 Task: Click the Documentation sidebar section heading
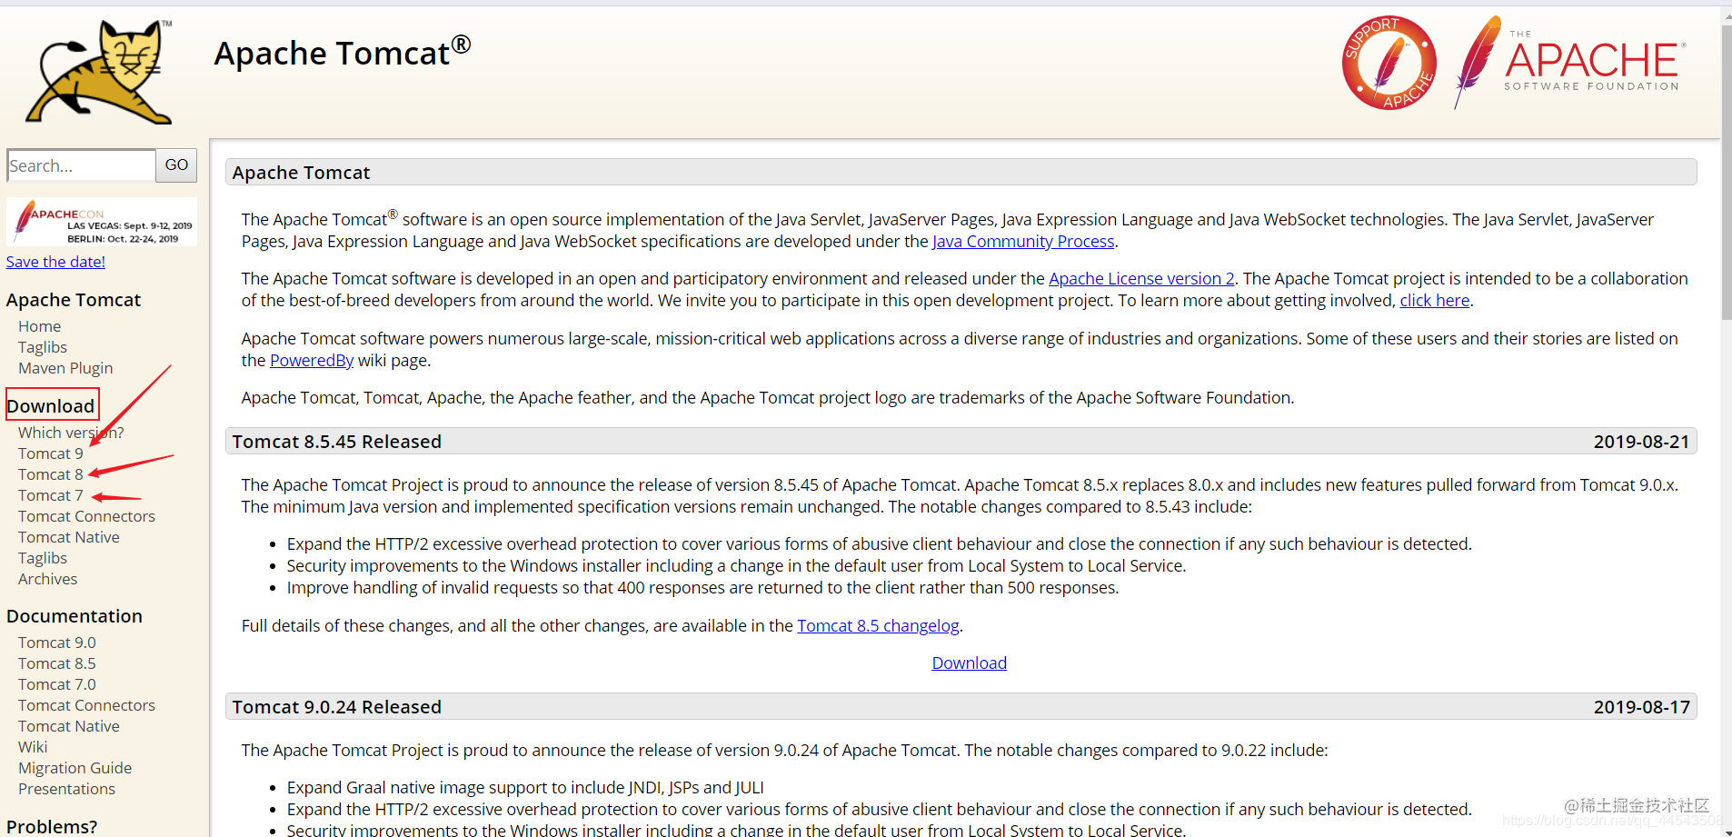pos(75,616)
